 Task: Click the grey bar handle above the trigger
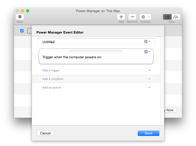(x=96, y=51)
